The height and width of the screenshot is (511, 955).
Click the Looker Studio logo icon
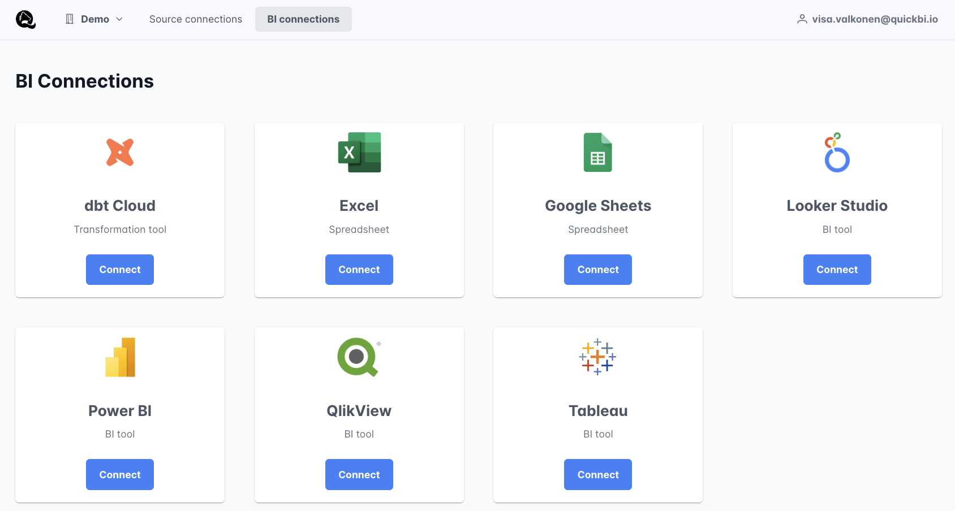(837, 152)
